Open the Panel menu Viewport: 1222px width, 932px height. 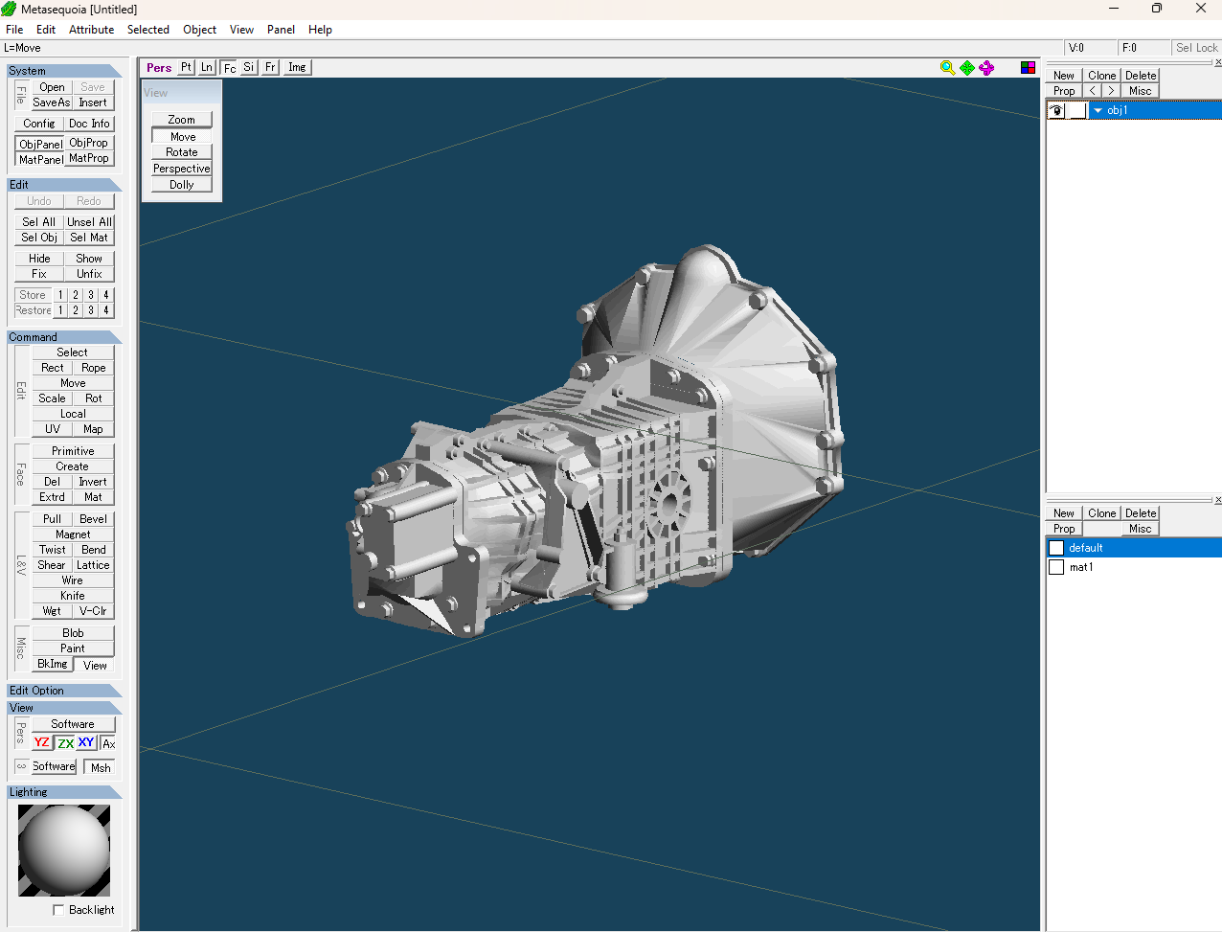(281, 30)
